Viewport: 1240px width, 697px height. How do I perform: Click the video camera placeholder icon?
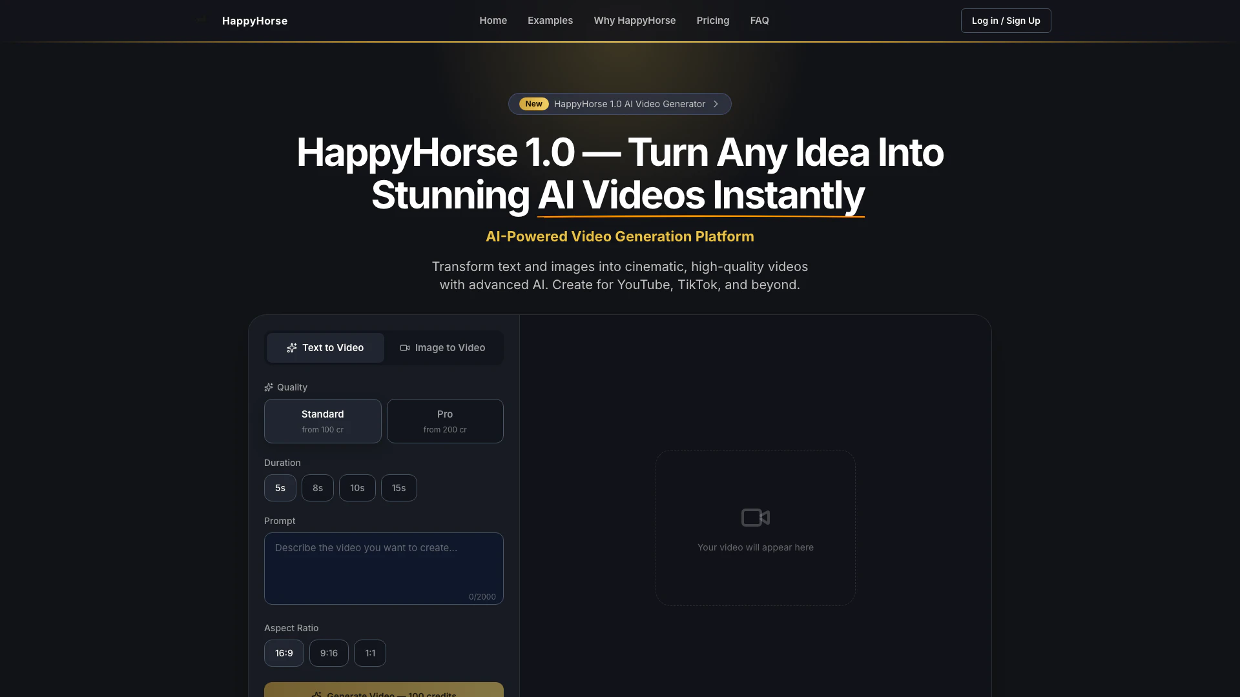coord(755,518)
